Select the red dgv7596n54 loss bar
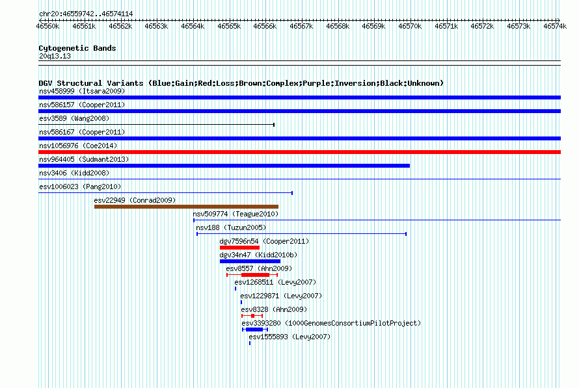Image resolution: width=579 pixels, height=388 pixels. tap(239, 248)
